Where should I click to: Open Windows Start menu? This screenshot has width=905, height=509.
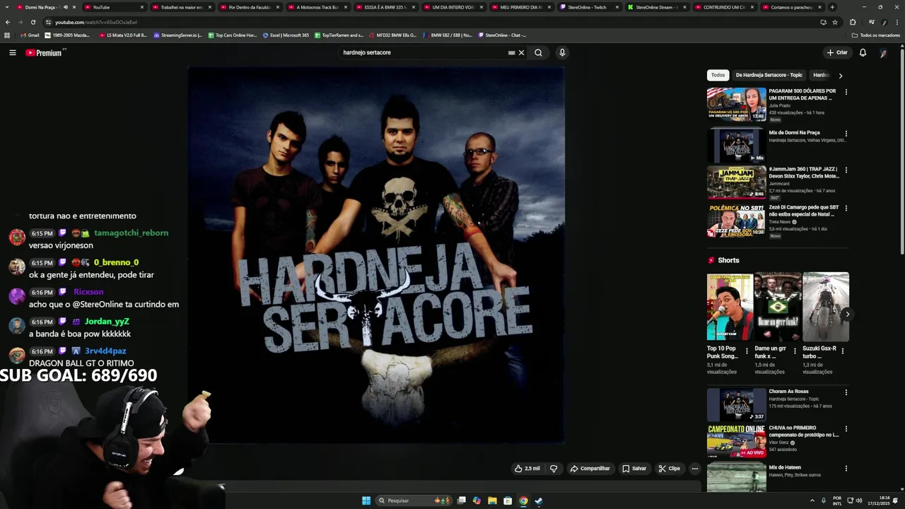click(x=366, y=501)
